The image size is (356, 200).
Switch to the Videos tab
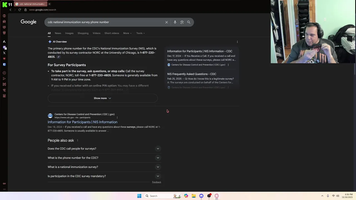(x=97, y=33)
